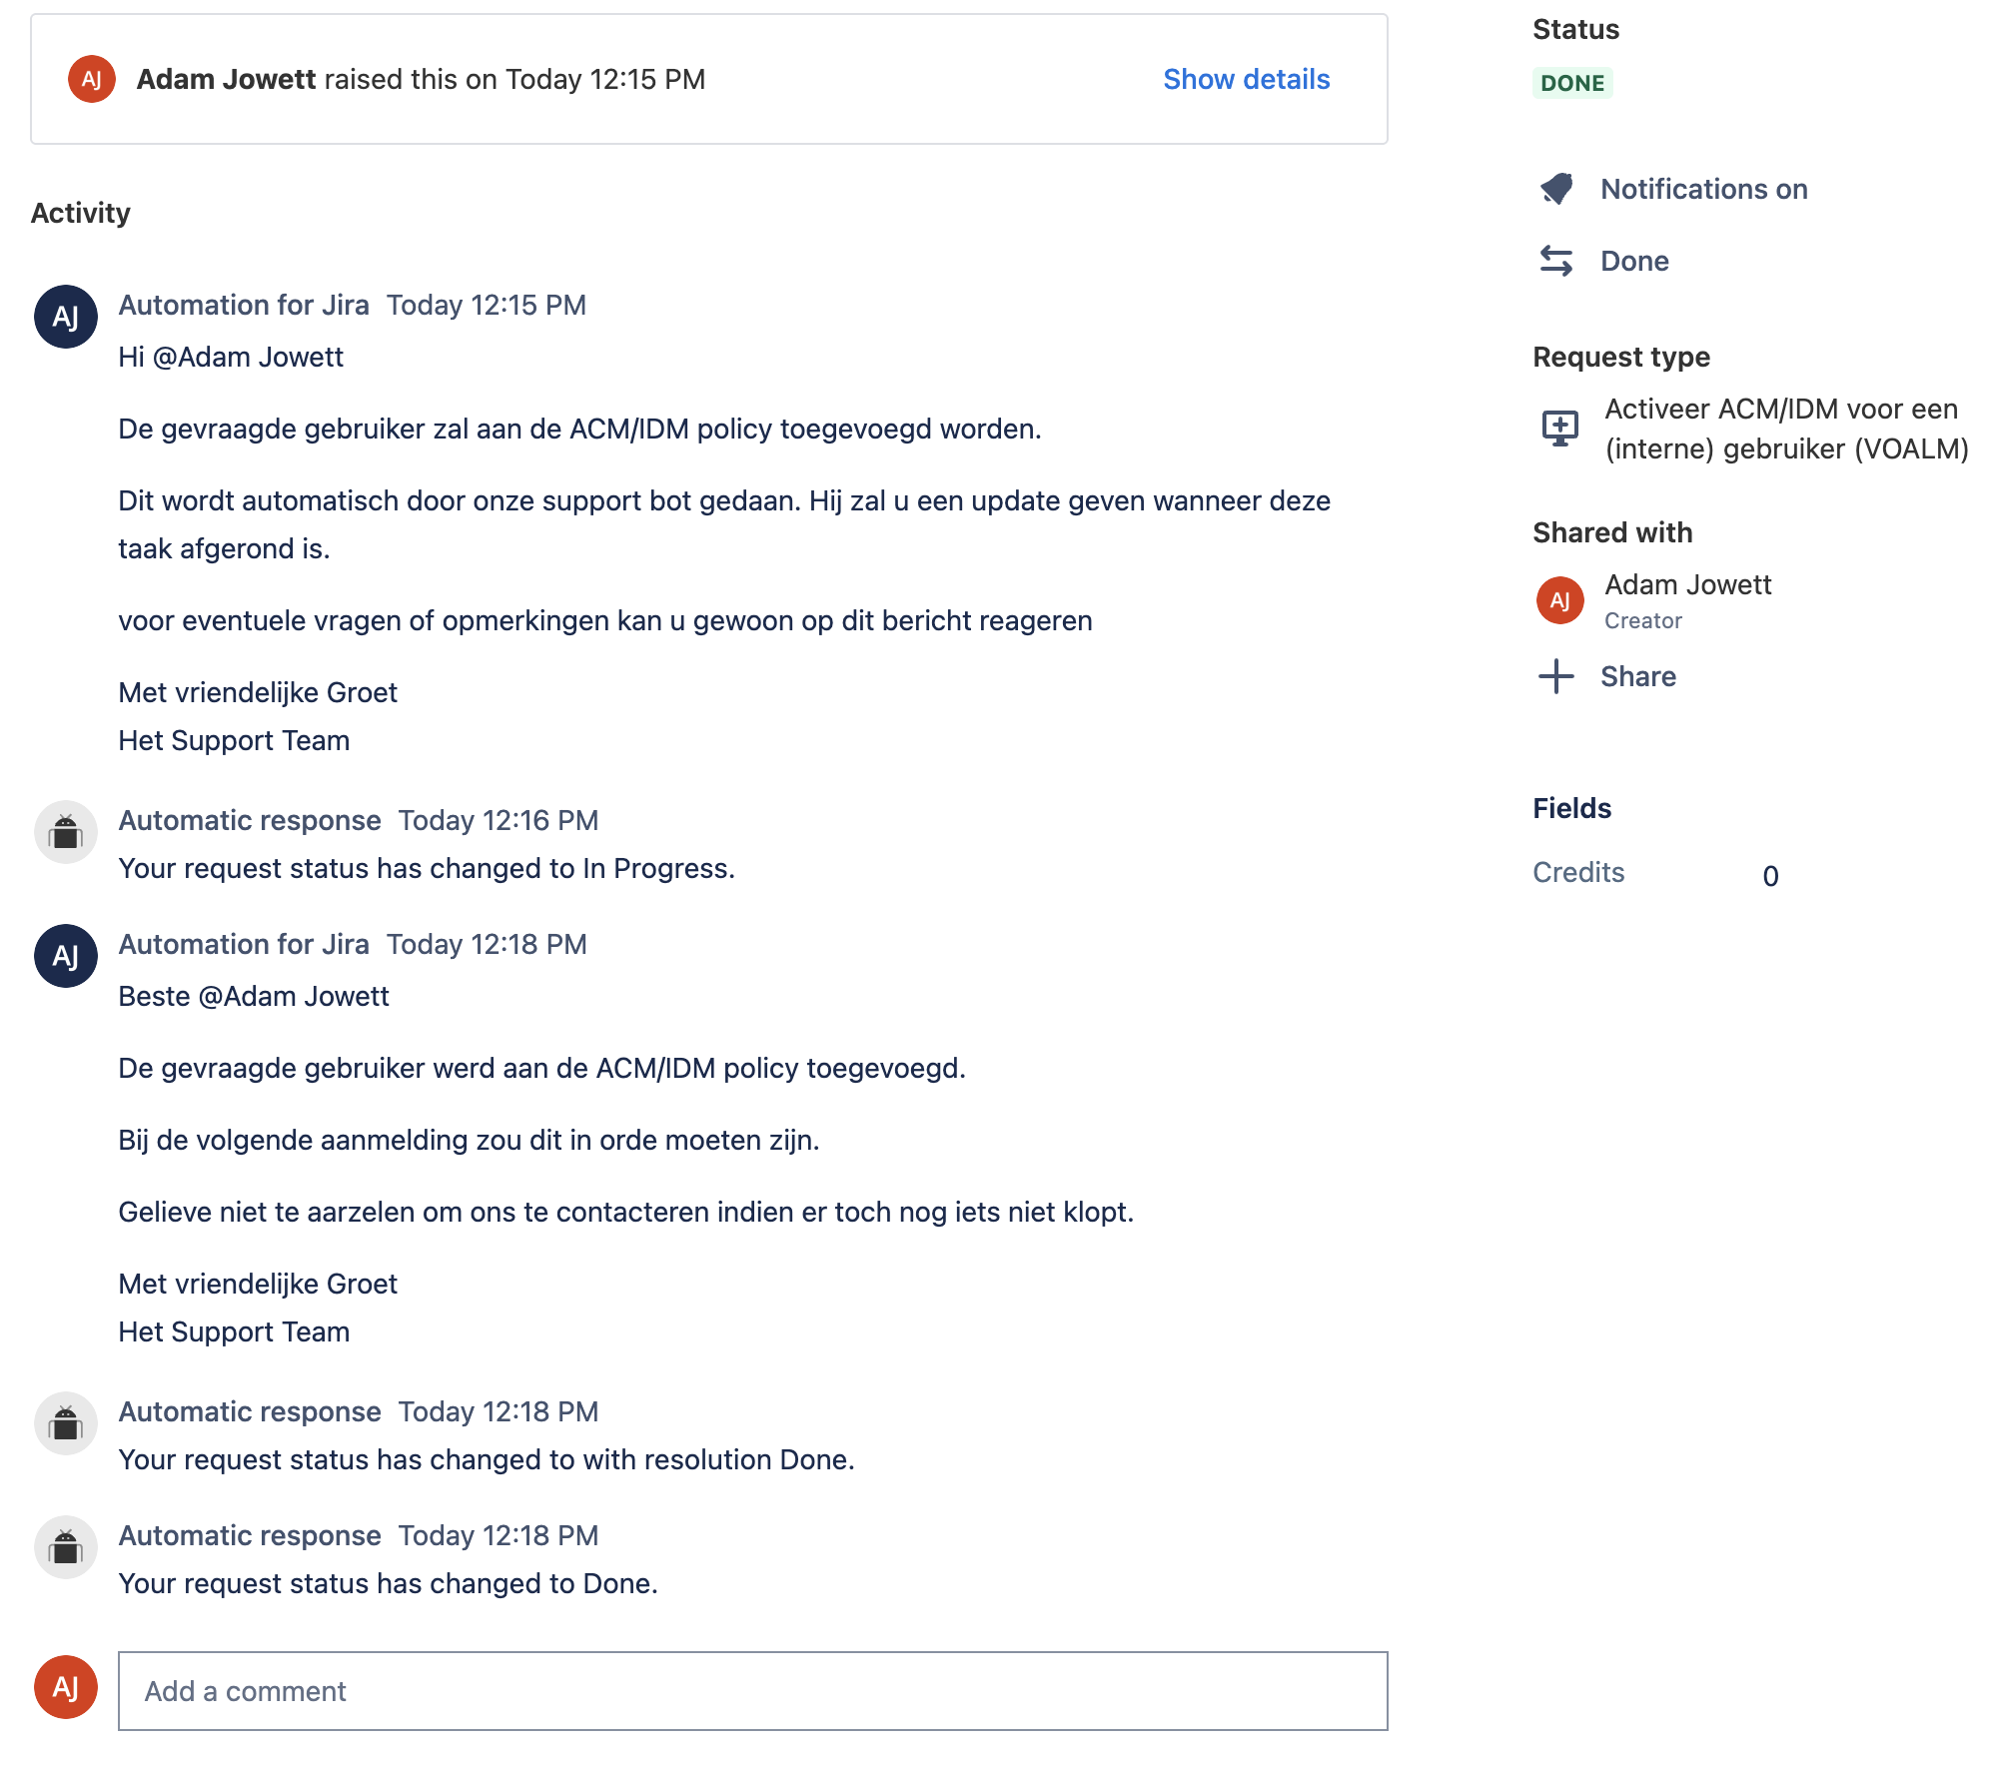Click the avatar beside the comment box

coord(66,1687)
